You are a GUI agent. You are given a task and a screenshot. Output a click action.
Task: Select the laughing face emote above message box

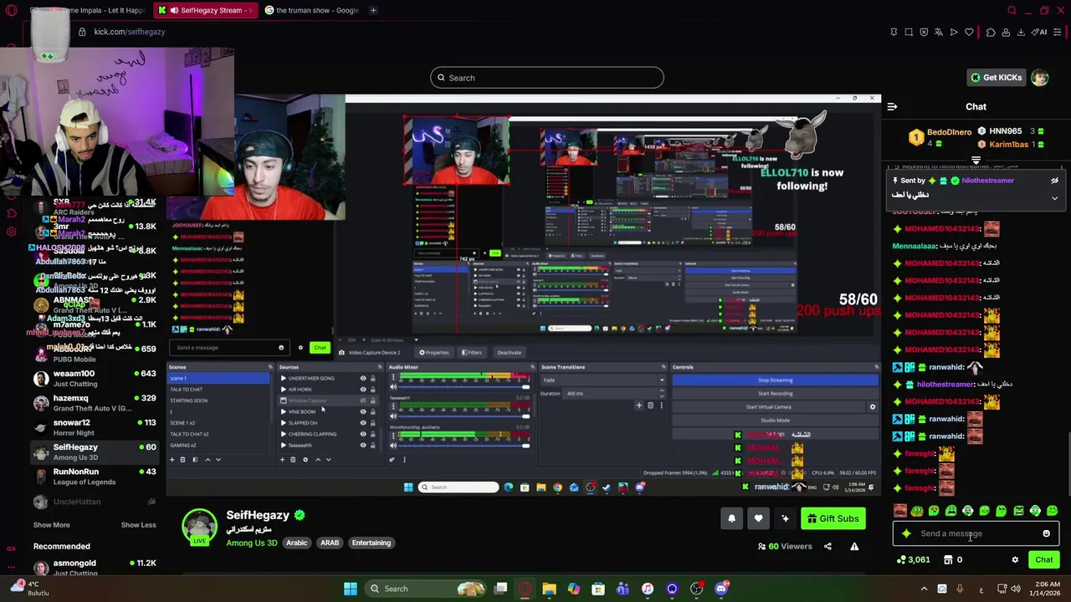point(899,511)
